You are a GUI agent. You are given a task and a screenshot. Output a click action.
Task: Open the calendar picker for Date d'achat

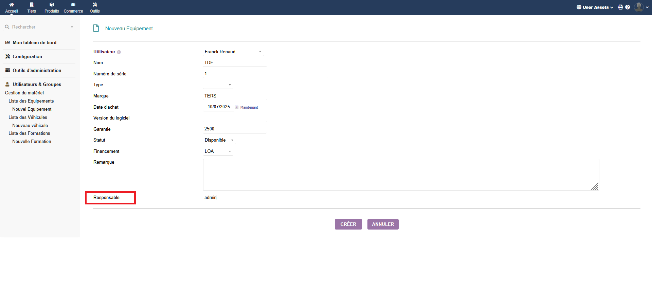(x=237, y=107)
